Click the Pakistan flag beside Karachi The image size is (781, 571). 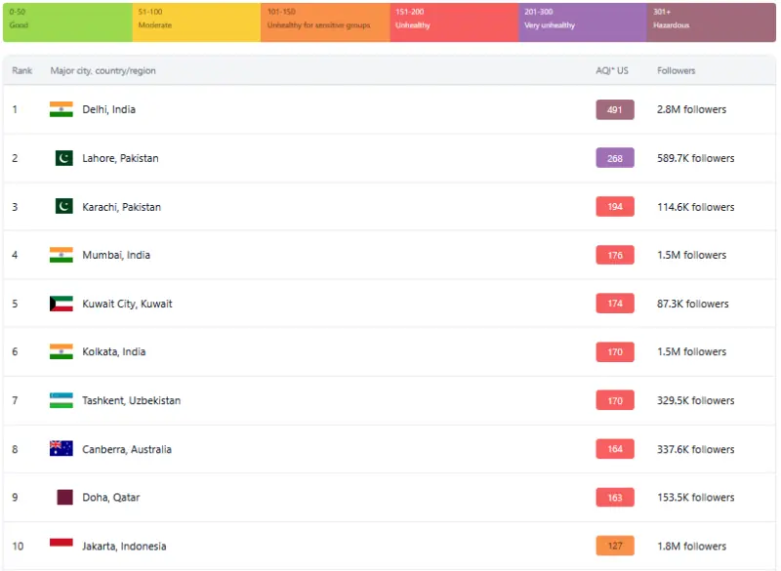(64, 207)
